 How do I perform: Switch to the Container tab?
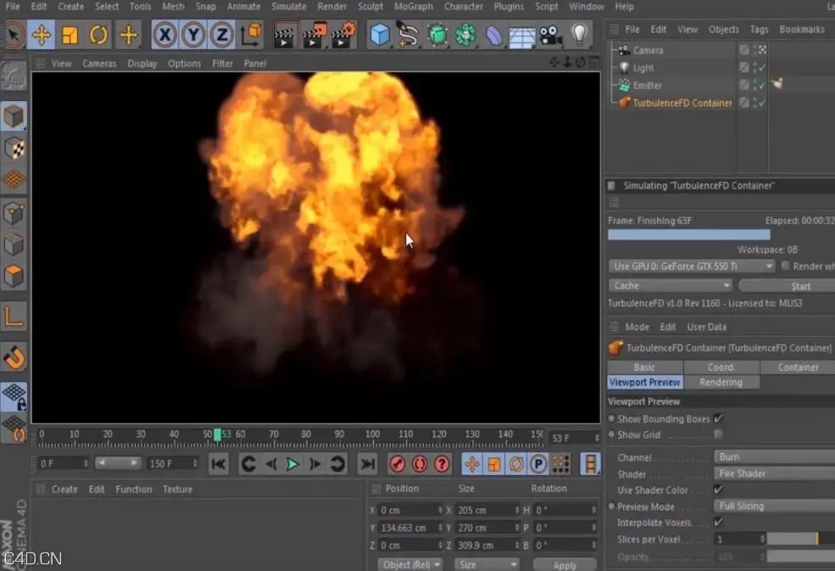(x=798, y=367)
